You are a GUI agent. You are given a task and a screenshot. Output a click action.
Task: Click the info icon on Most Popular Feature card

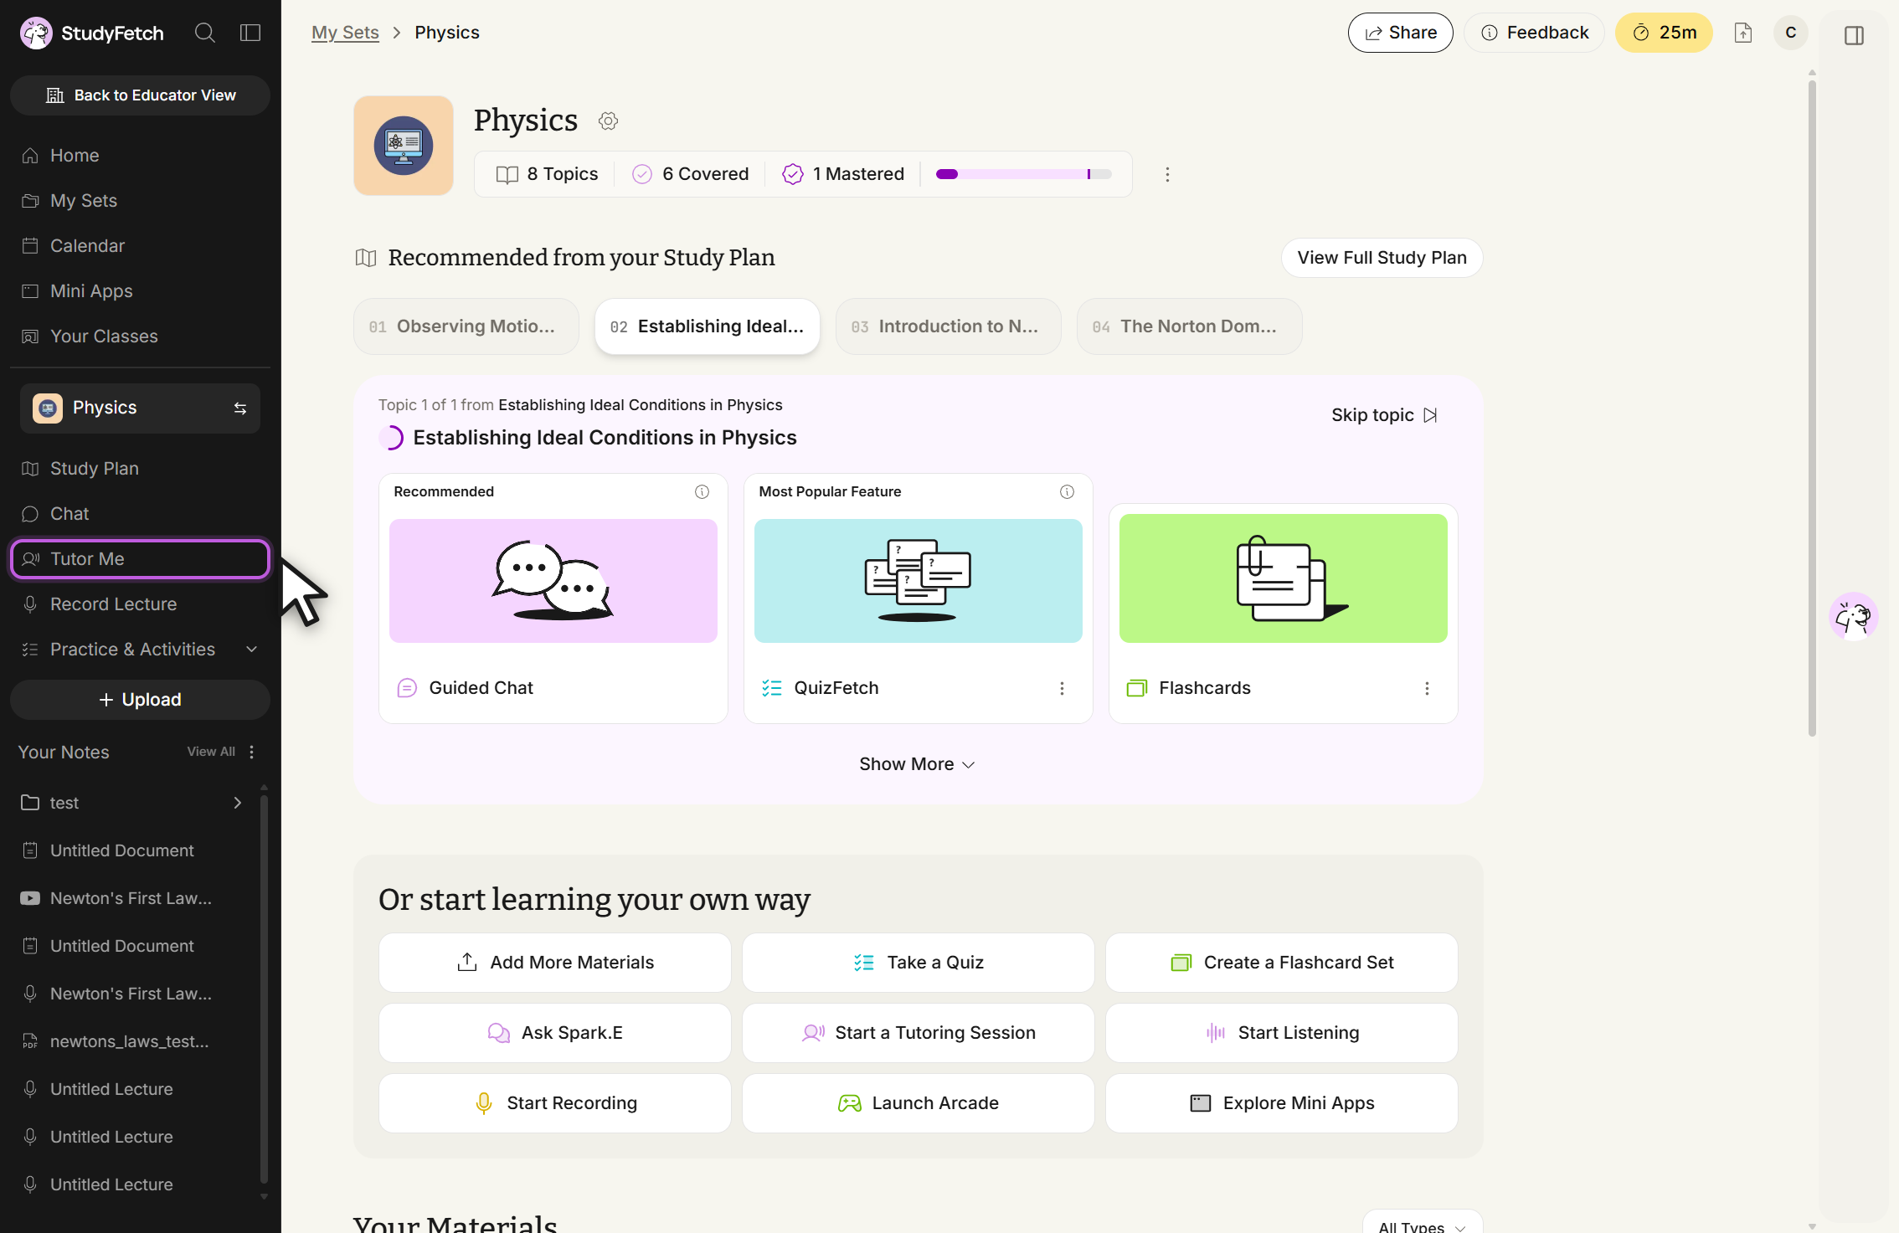click(1067, 491)
